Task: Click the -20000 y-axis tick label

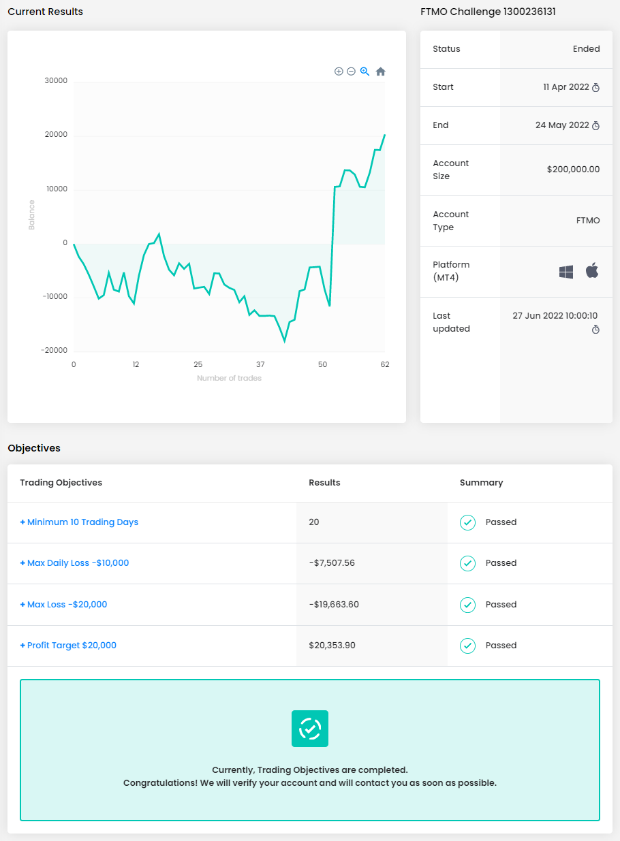Action: [55, 351]
